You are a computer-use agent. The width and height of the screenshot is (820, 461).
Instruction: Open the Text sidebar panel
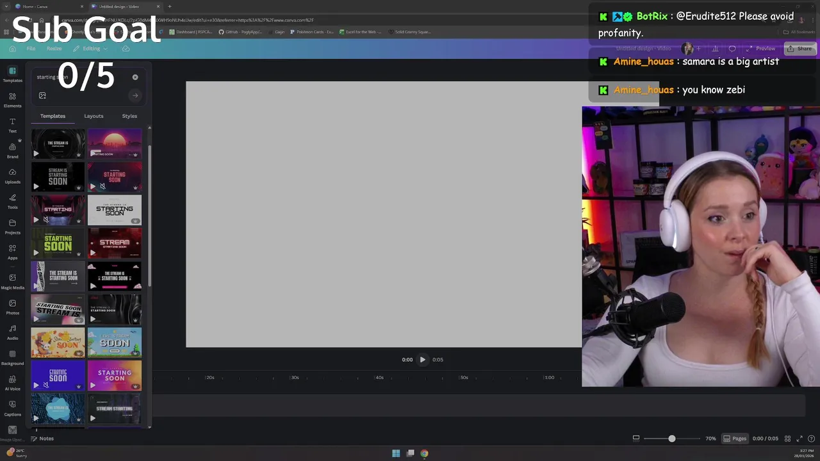12,125
